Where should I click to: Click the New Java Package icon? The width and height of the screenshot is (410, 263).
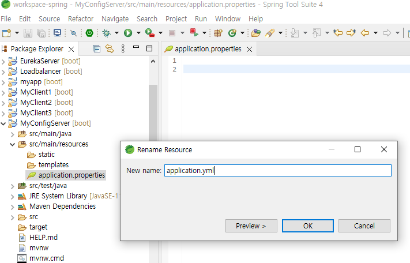(x=218, y=33)
